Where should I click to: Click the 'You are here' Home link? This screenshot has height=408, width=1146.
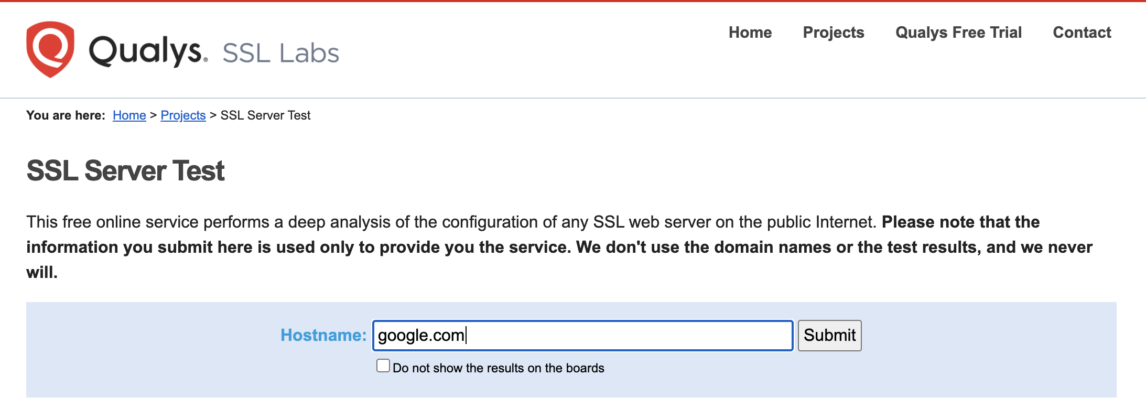pos(129,115)
